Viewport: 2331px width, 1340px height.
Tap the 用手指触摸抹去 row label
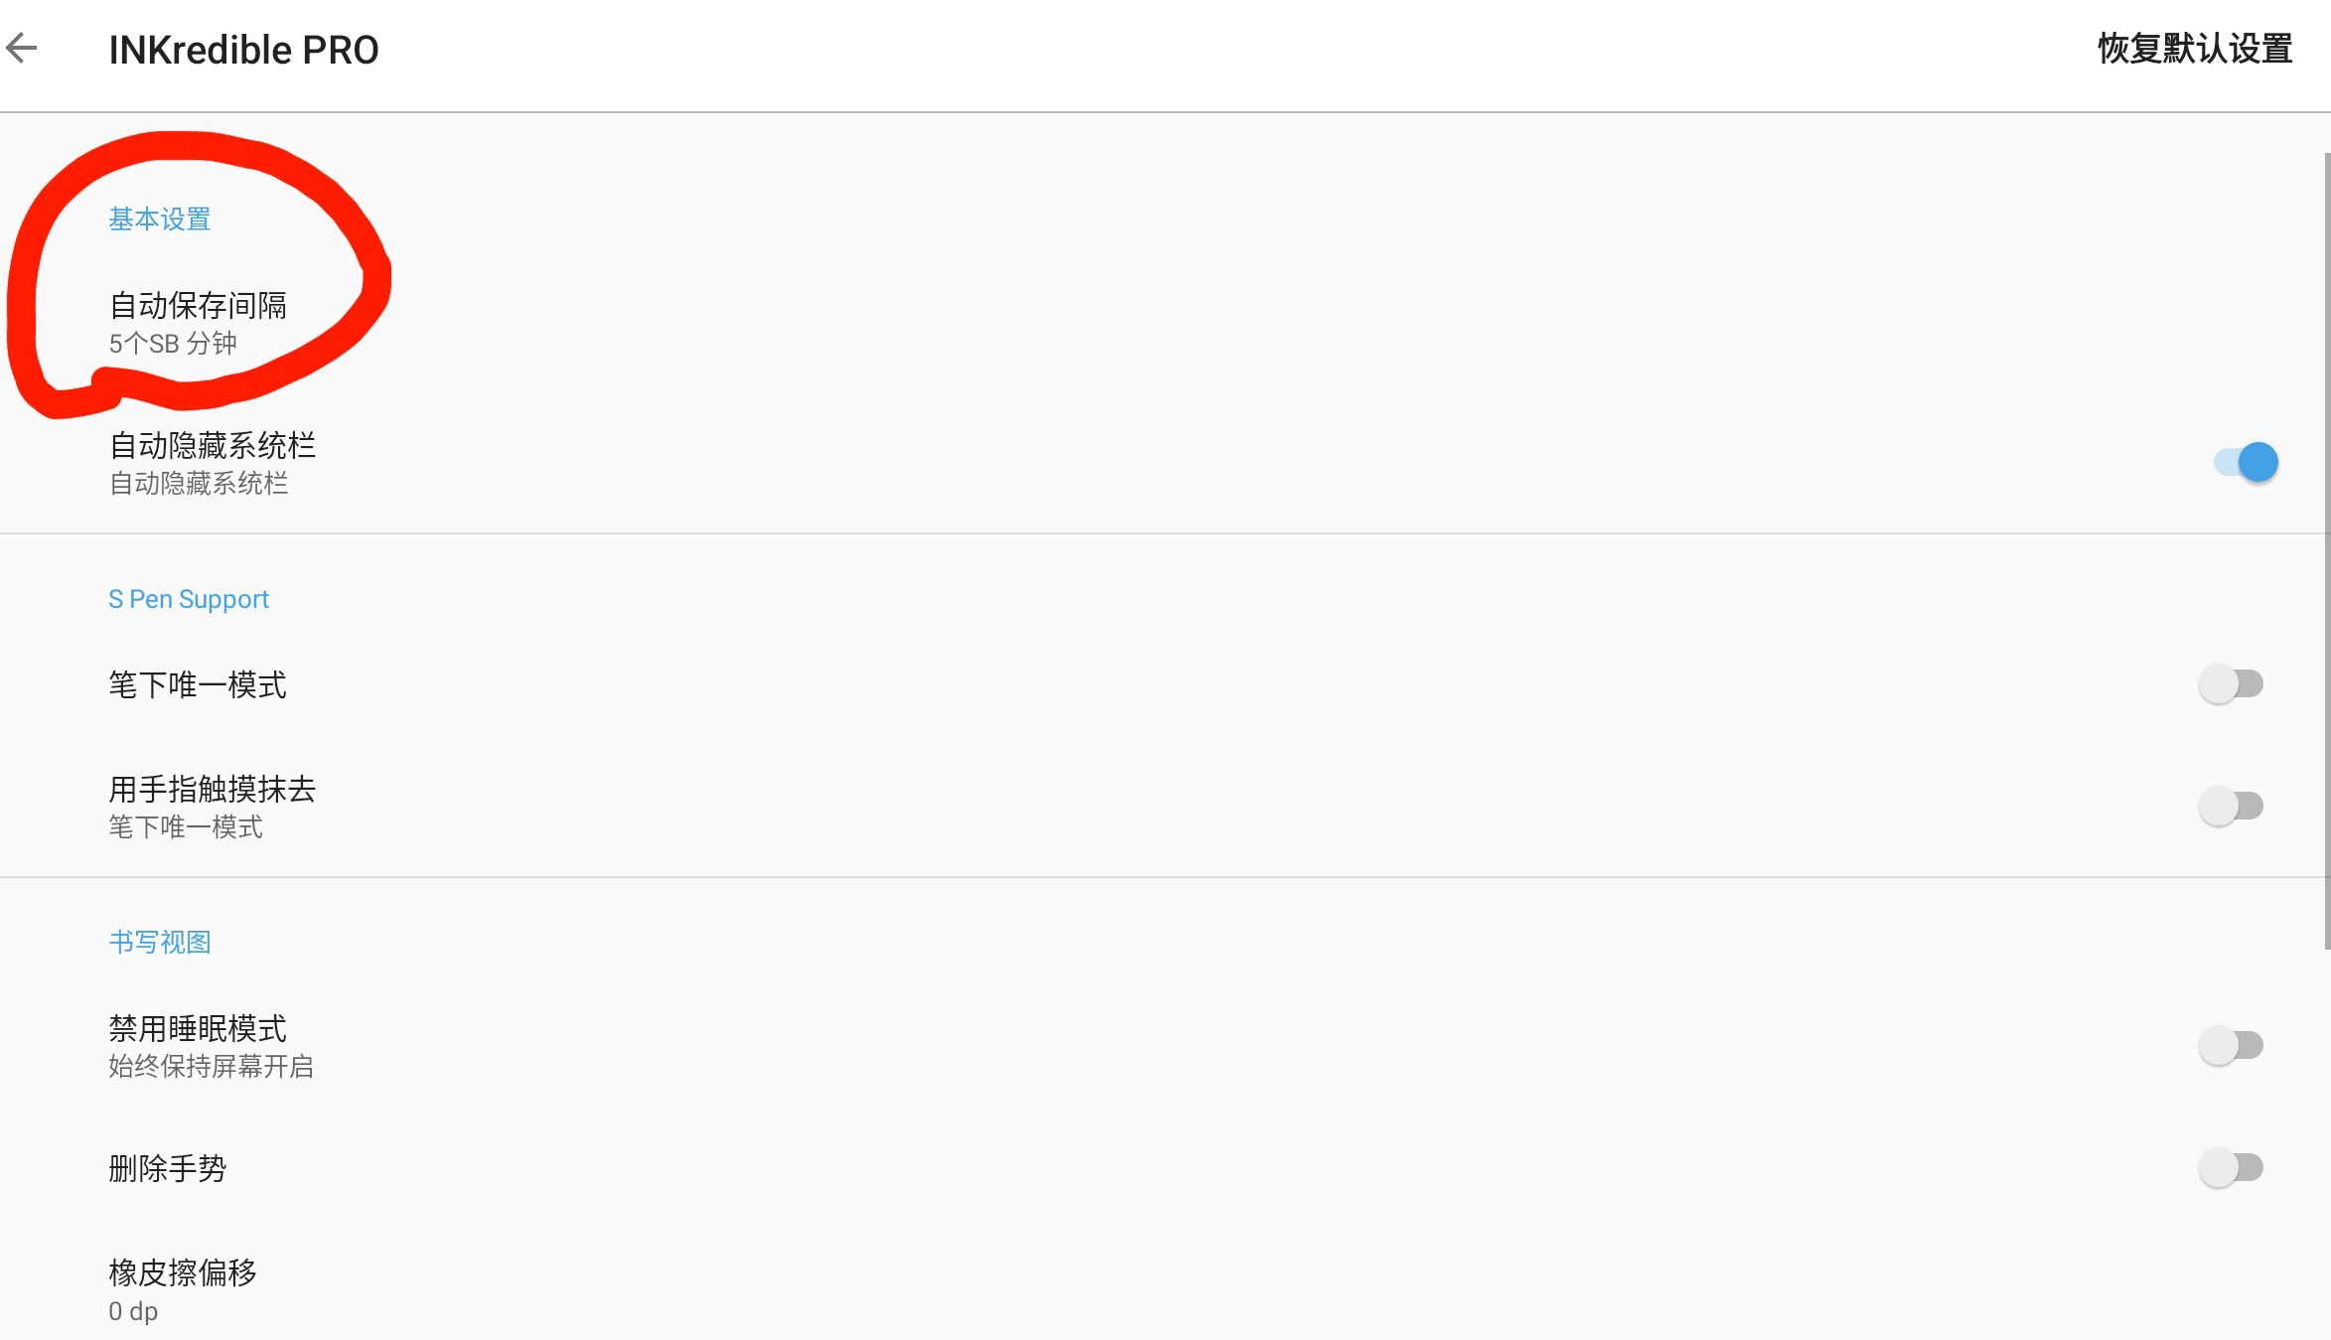212,789
